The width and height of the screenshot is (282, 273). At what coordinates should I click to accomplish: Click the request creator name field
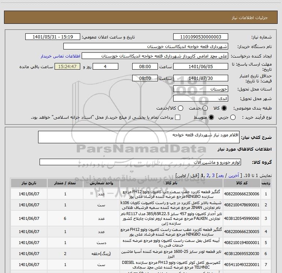[x=155, y=56]
